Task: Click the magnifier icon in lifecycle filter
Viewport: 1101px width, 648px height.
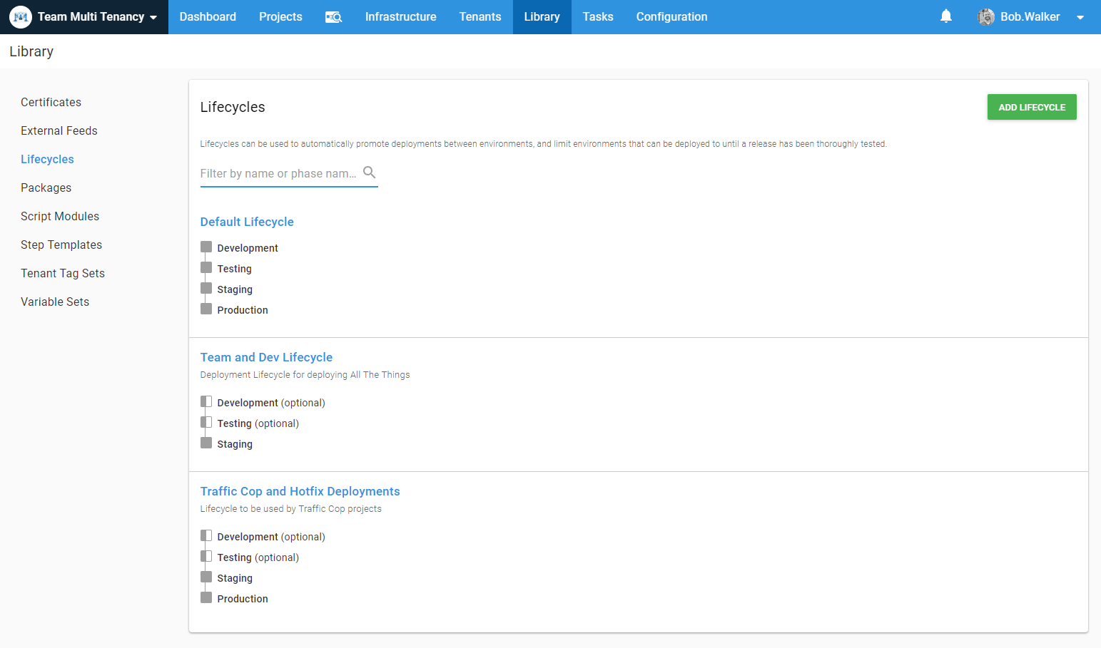Action: coord(369,173)
